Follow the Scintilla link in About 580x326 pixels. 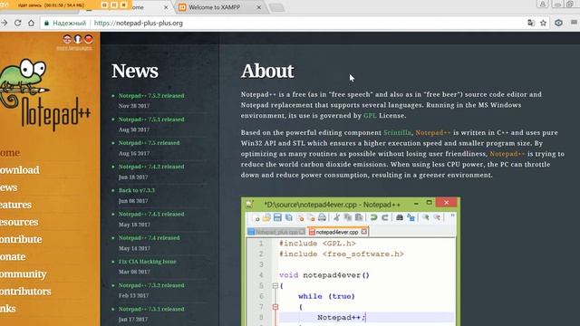coord(397,133)
